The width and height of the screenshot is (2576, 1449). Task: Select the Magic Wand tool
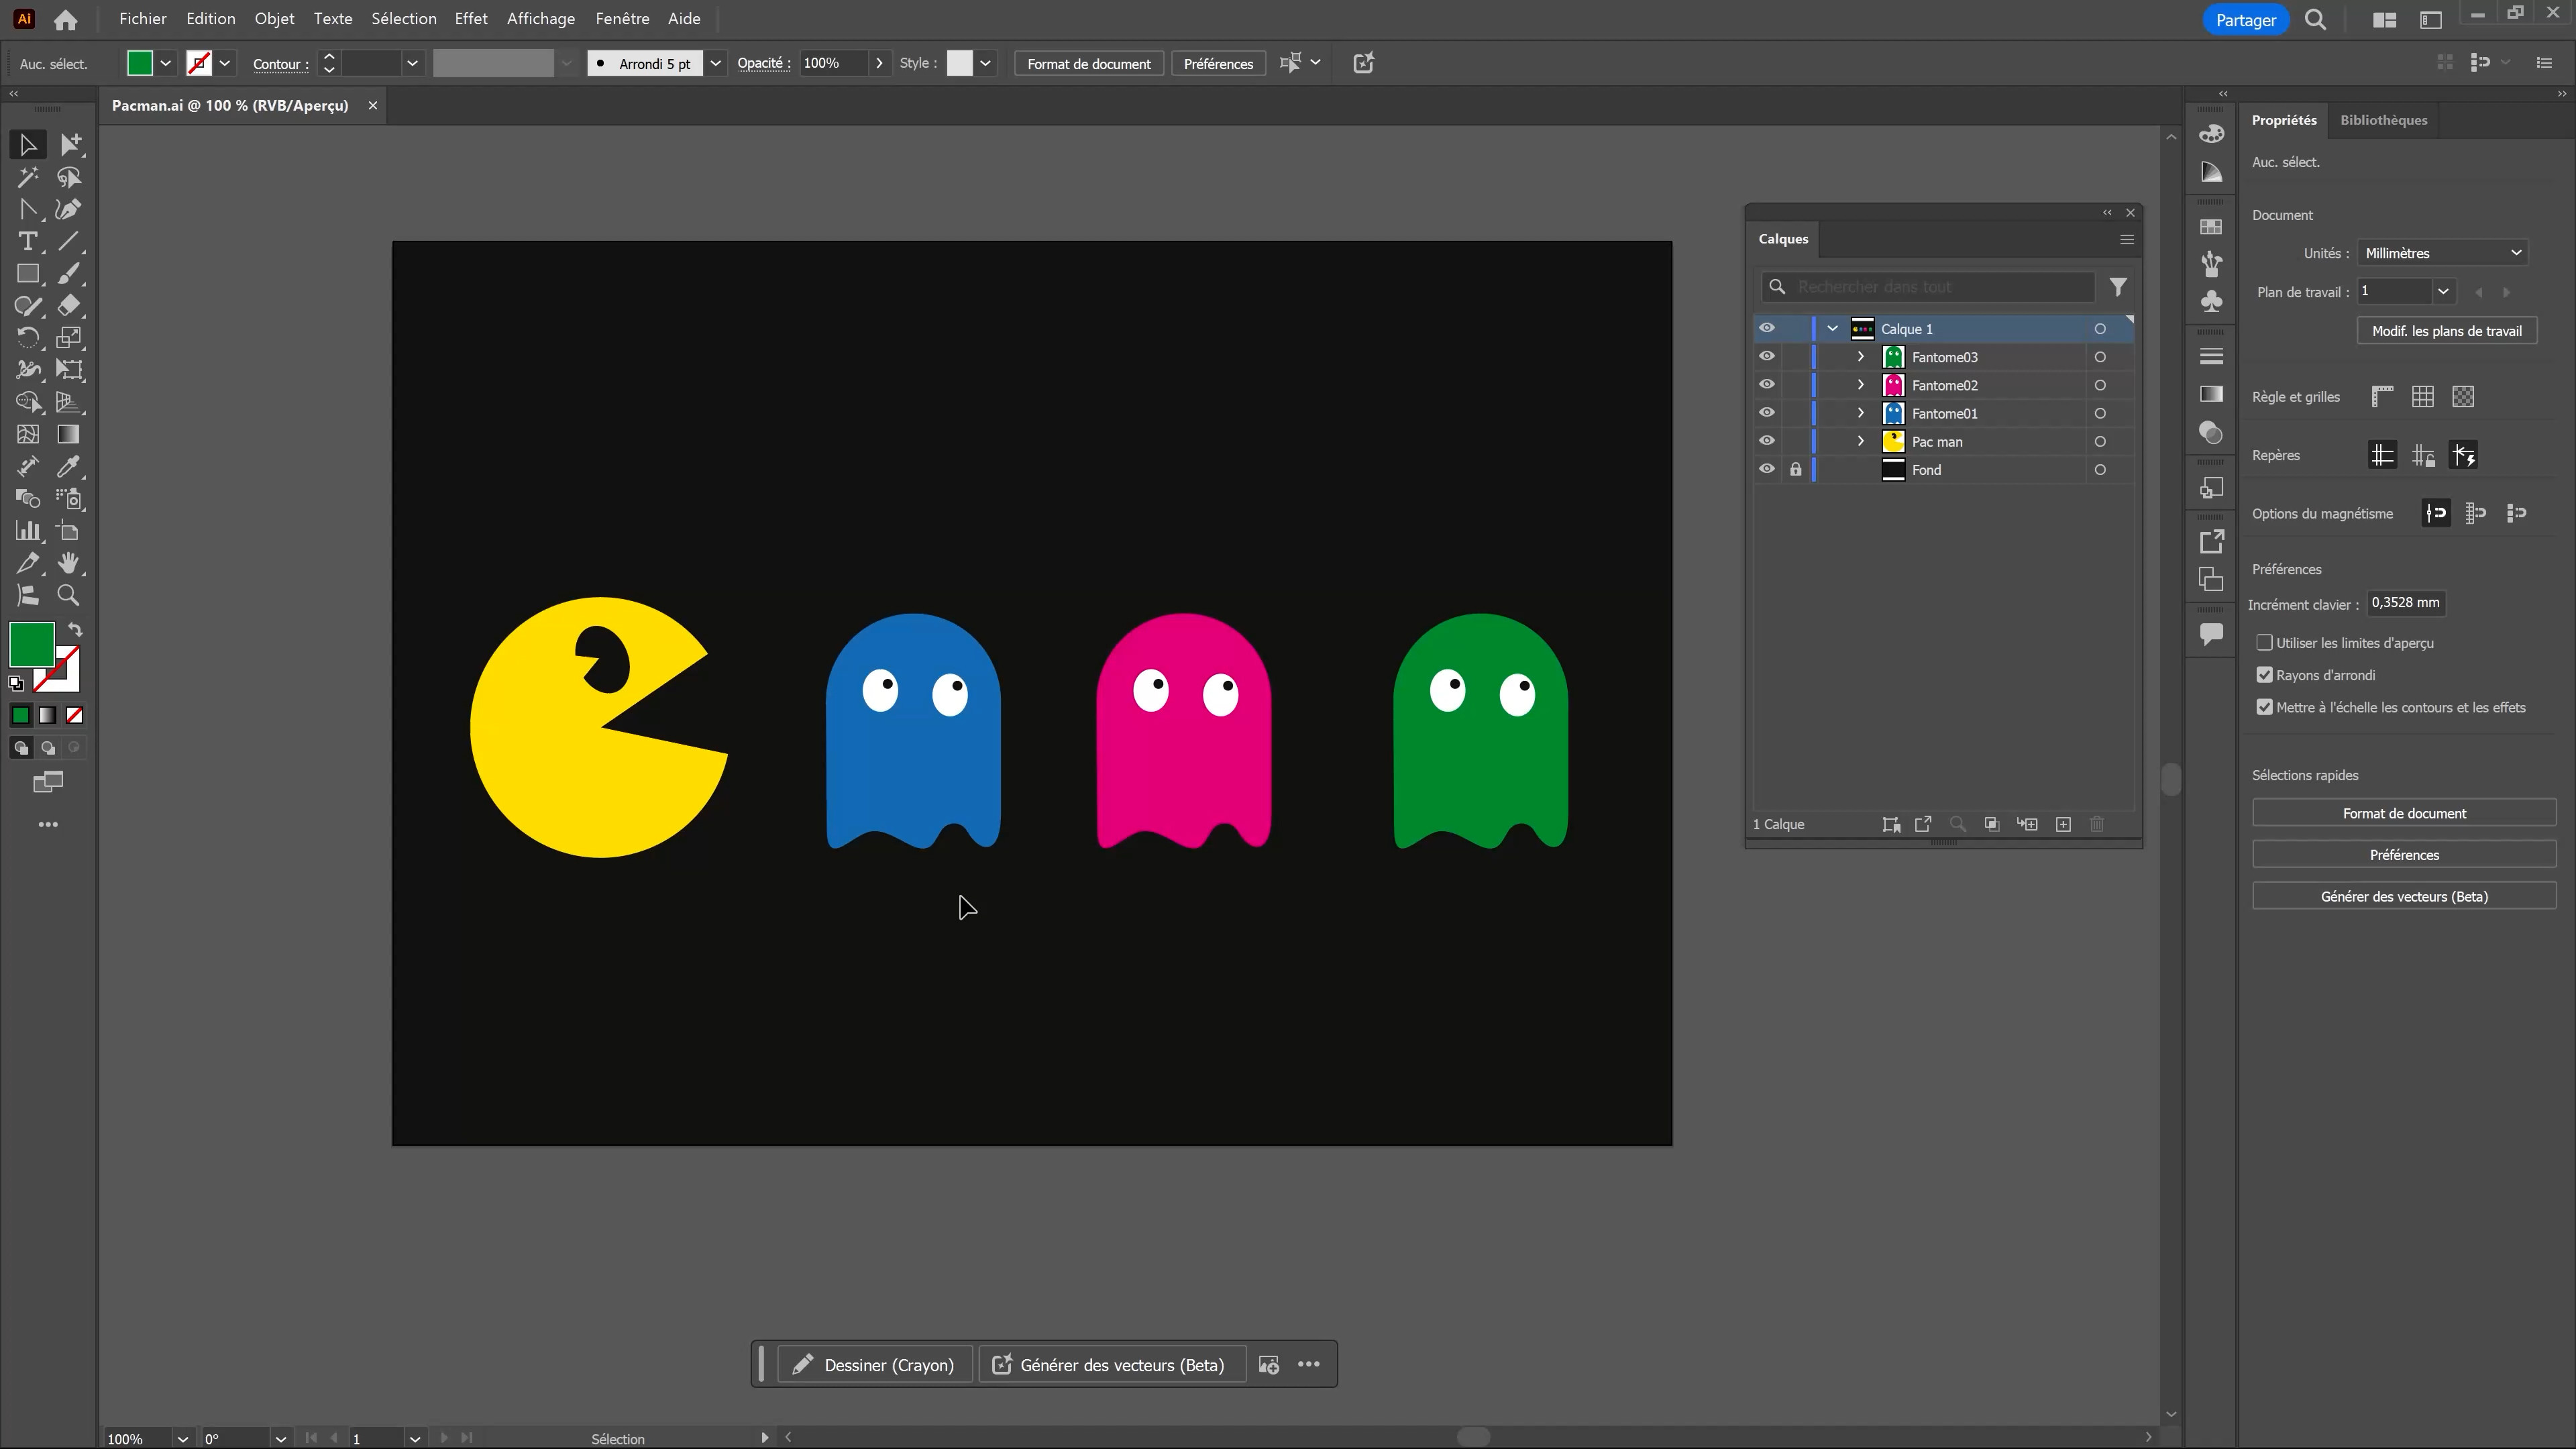click(x=27, y=177)
